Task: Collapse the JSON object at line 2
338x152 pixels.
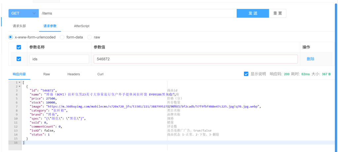Action: (19, 86)
